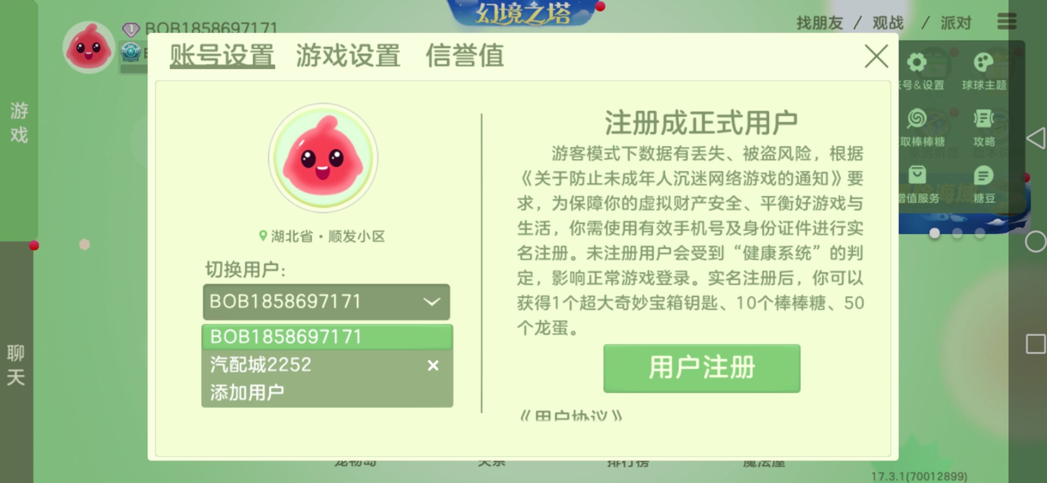Collapse the 切换用户 dropdown chevron
Image resolution: width=1047 pixels, height=483 pixels.
coord(431,302)
